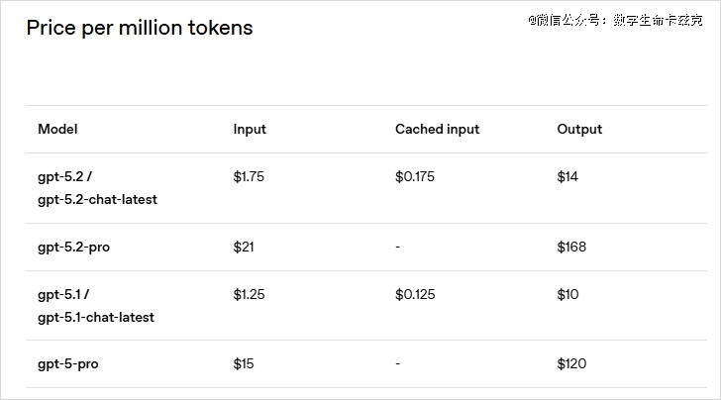Click the $1.25 input price
Viewport: 721px width, 400px height.
tap(249, 294)
